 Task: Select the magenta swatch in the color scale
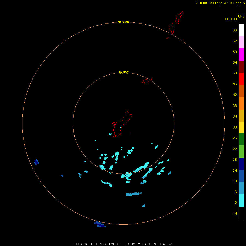(x=241, y=54)
